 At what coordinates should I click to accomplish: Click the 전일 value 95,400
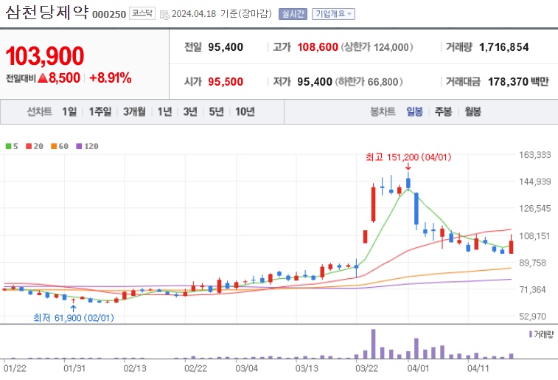(226, 47)
